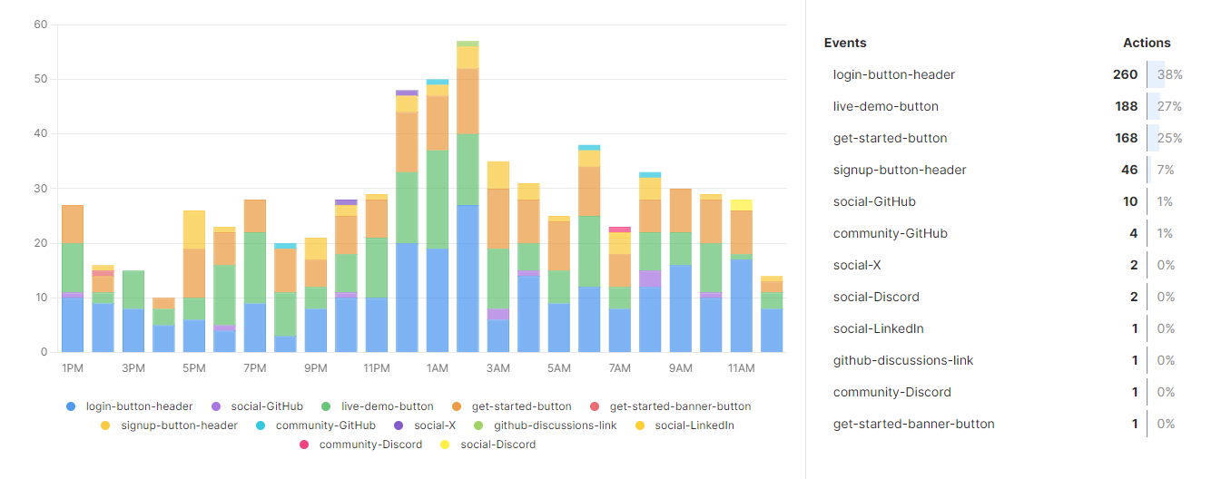Click the blue login-button-header legend dot
The image size is (1231, 479).
(x=71, y=406)
